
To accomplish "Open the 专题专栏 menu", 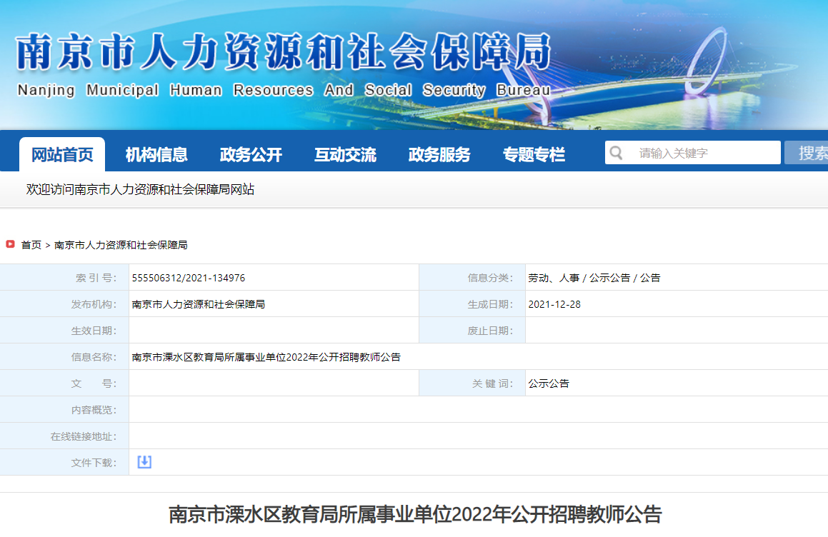I will (x=534, y=155).
